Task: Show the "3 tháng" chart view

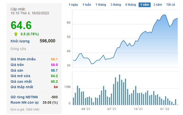Action: 115,5
